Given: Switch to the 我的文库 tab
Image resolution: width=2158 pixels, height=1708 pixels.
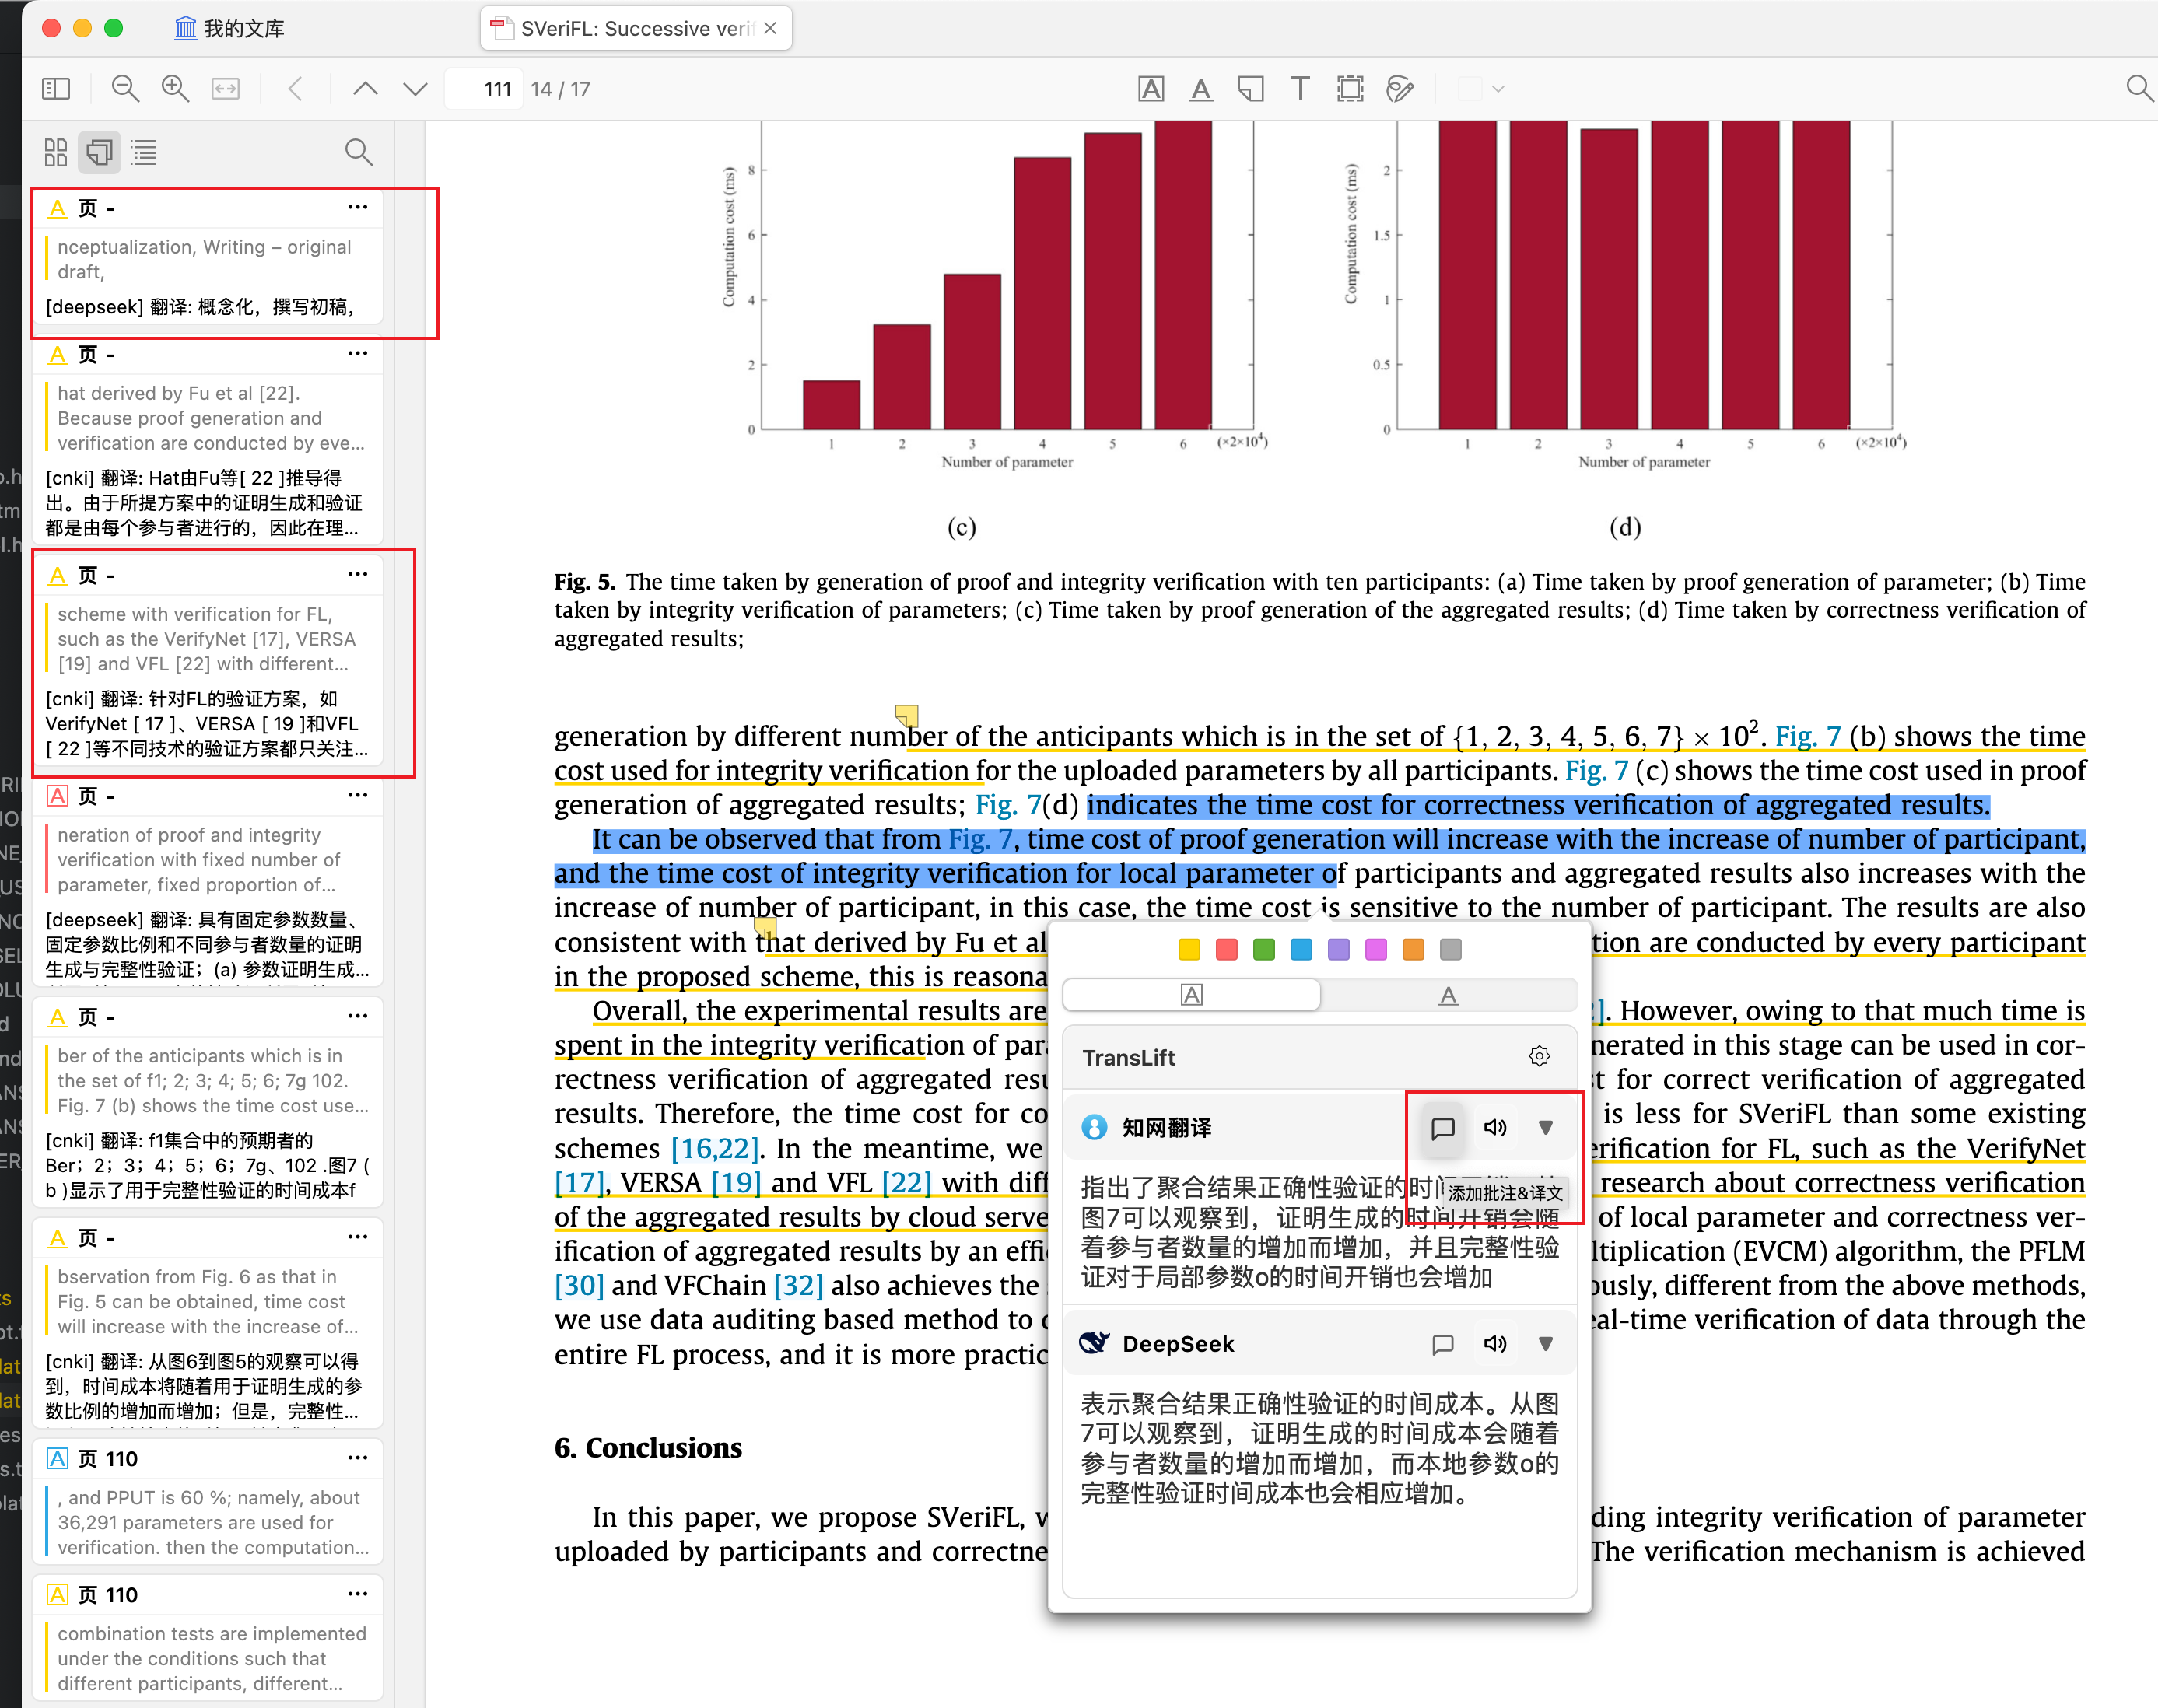Looking at the screenshot, I should 230,28.
